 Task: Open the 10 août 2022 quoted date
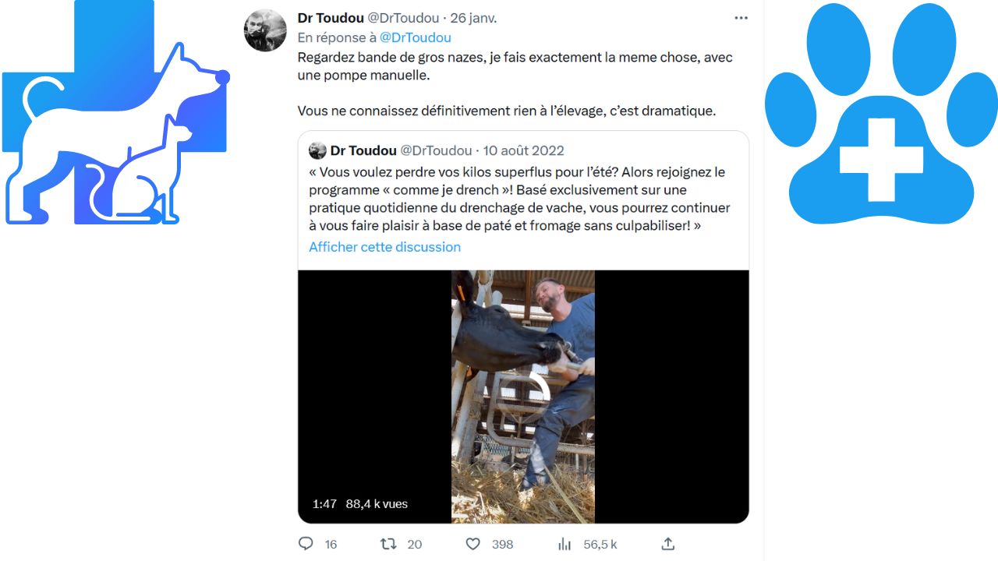click(523, 150)
